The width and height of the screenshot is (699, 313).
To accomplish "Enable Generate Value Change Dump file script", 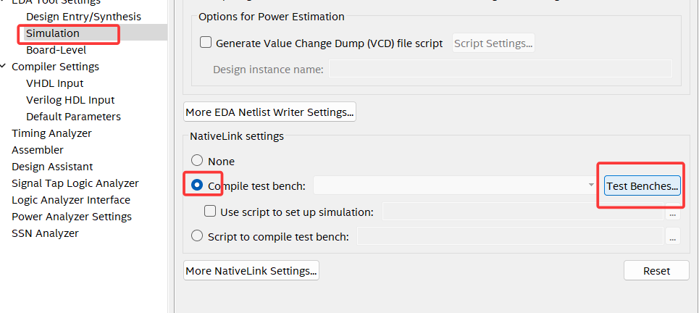I will tap(206, 43).
